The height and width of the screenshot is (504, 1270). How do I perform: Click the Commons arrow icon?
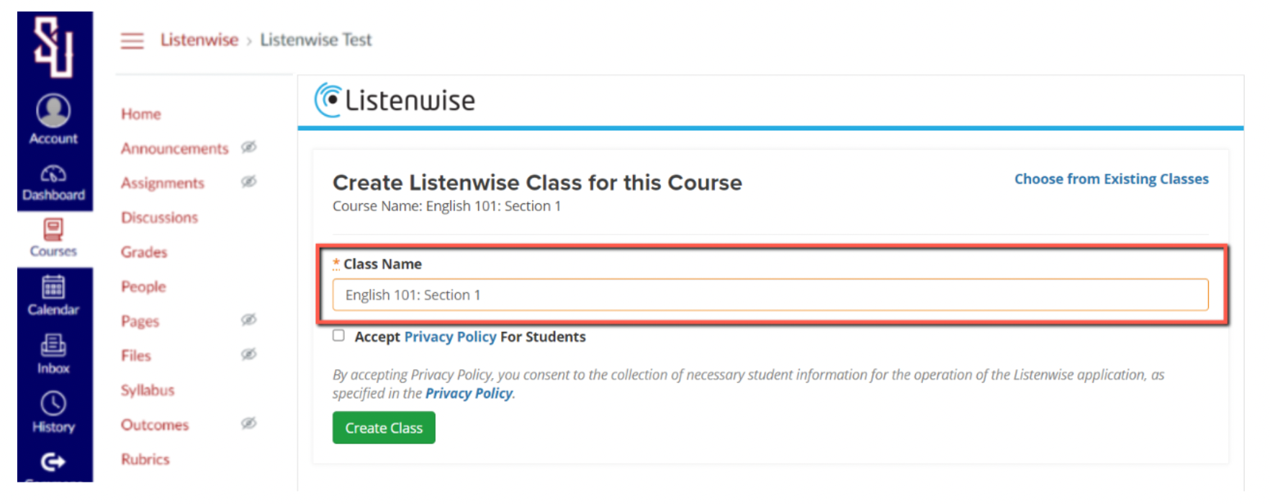(x=53, y=462)
